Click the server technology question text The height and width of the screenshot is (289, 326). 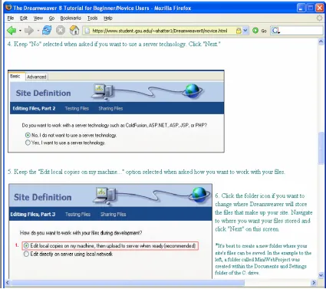(114, 126)
